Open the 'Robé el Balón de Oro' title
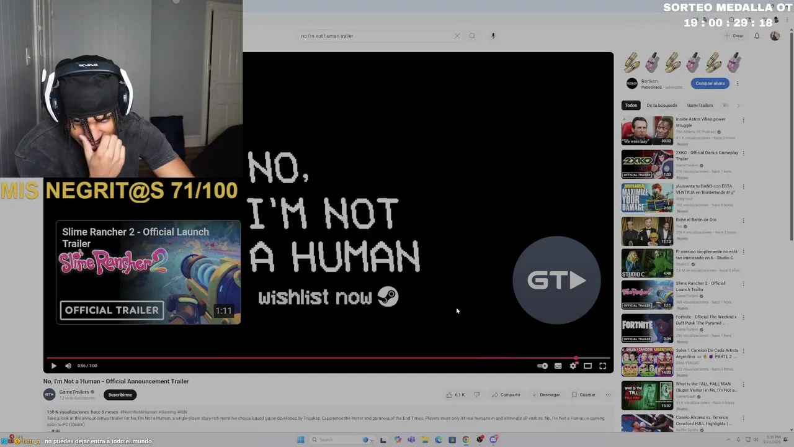 [x=696, y=220]
